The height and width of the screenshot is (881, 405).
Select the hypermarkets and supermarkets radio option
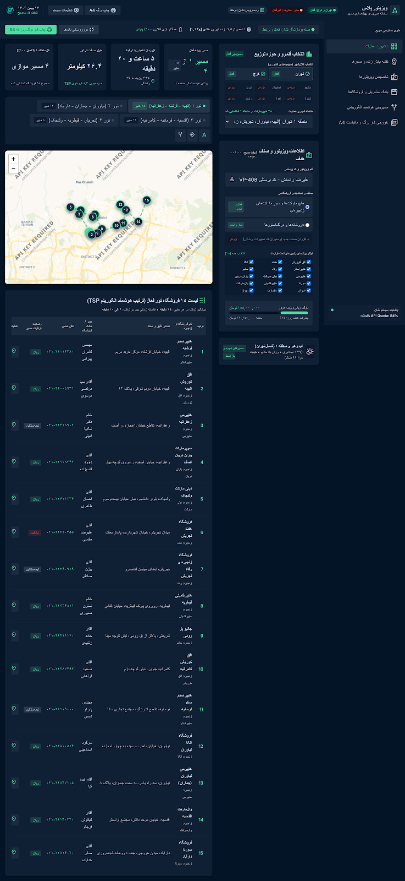(x=307, y=207)
